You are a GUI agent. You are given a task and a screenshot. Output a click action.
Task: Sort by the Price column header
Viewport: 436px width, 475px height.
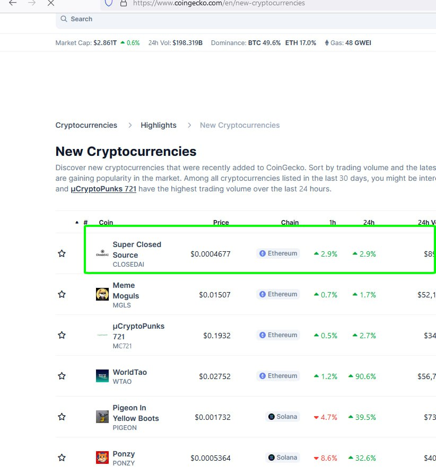221,222
